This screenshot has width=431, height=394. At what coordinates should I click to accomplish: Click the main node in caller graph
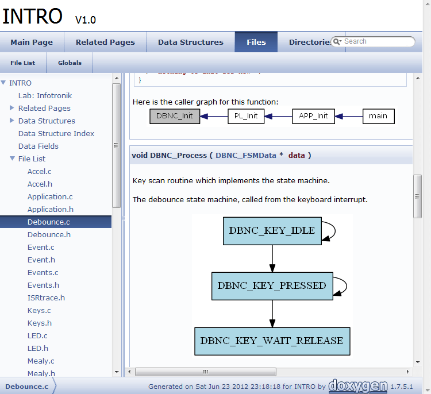pos(378,116)
